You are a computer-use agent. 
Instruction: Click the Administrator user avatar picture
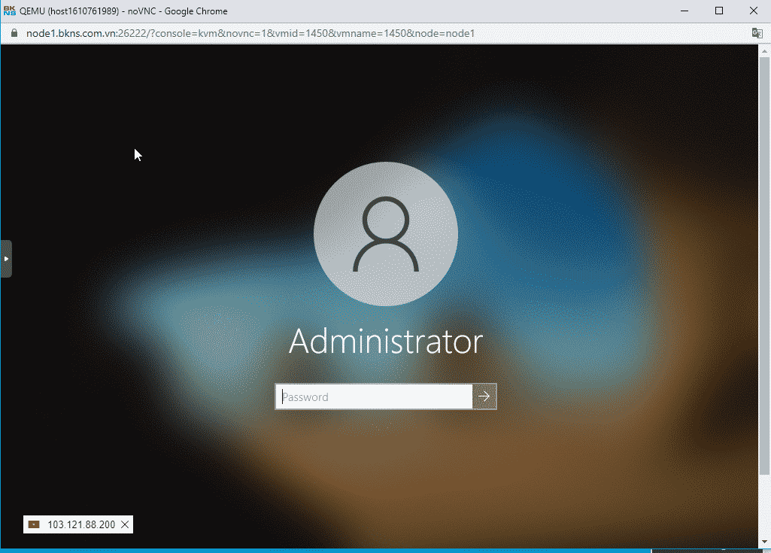pos(385,233)
